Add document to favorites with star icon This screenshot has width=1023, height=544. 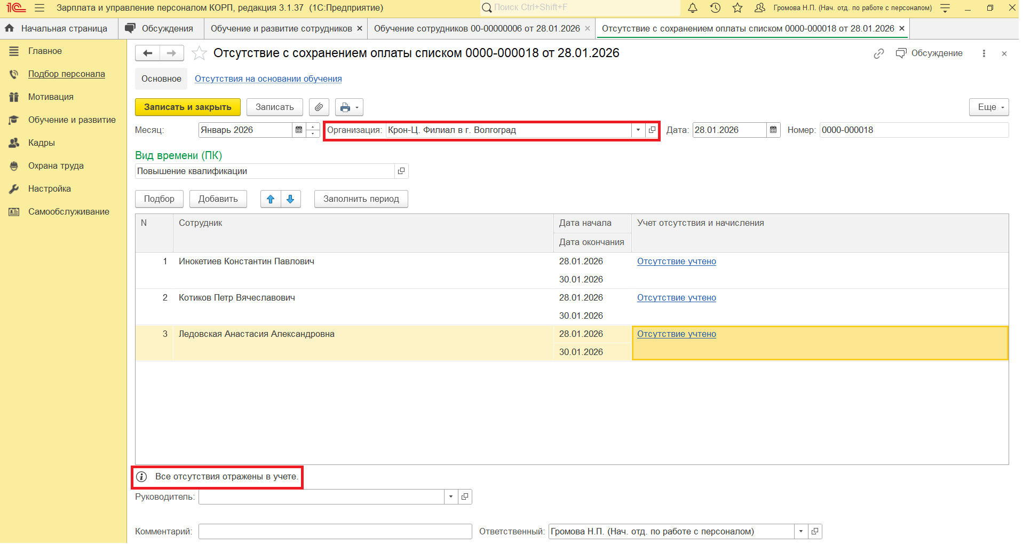click(x=199, y=53)
